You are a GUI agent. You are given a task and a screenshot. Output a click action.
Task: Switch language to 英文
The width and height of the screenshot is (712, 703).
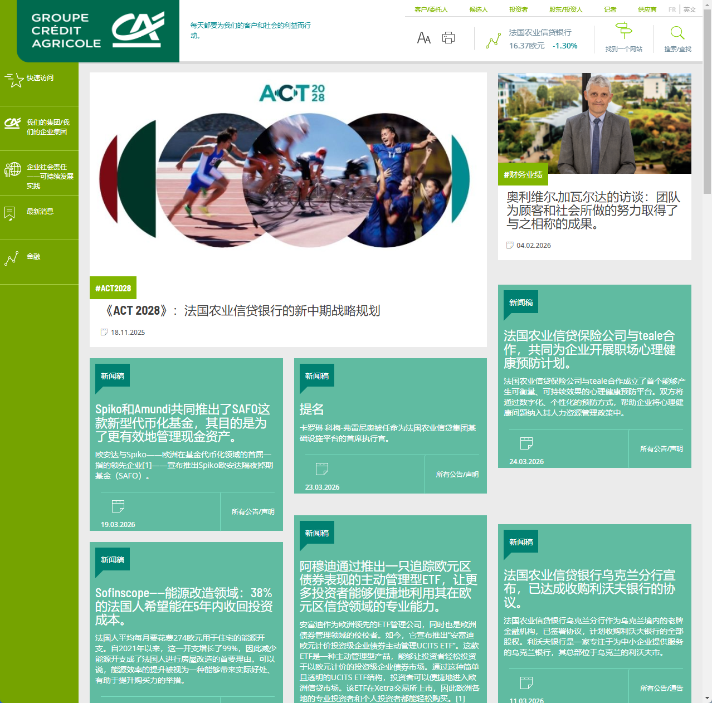click(689, 9)
